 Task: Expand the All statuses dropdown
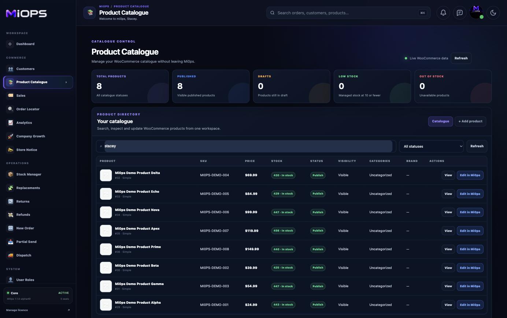(x=431, y=146)
